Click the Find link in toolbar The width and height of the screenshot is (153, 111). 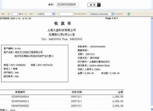(76, 14)
